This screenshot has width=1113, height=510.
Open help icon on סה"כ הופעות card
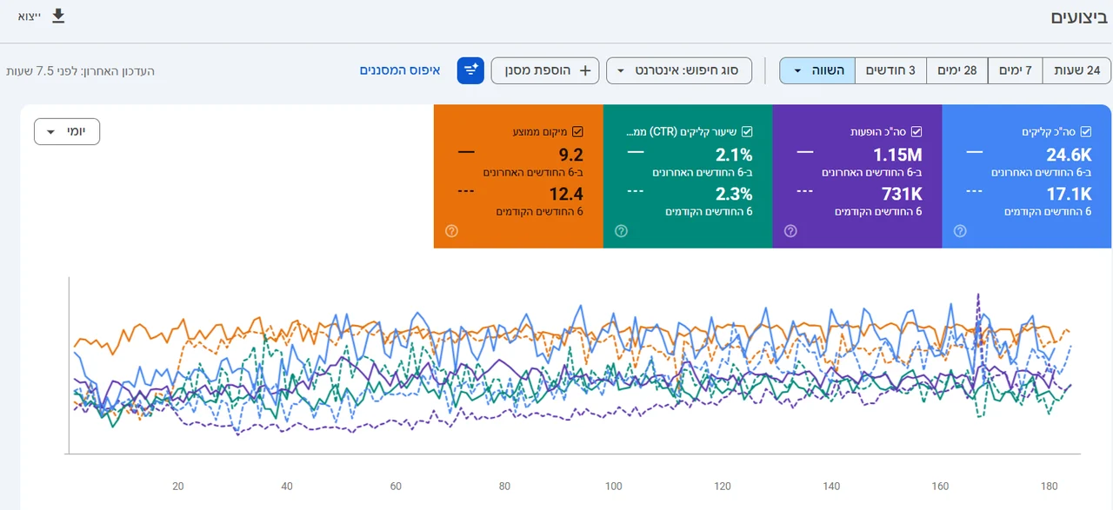pos(790,231)
